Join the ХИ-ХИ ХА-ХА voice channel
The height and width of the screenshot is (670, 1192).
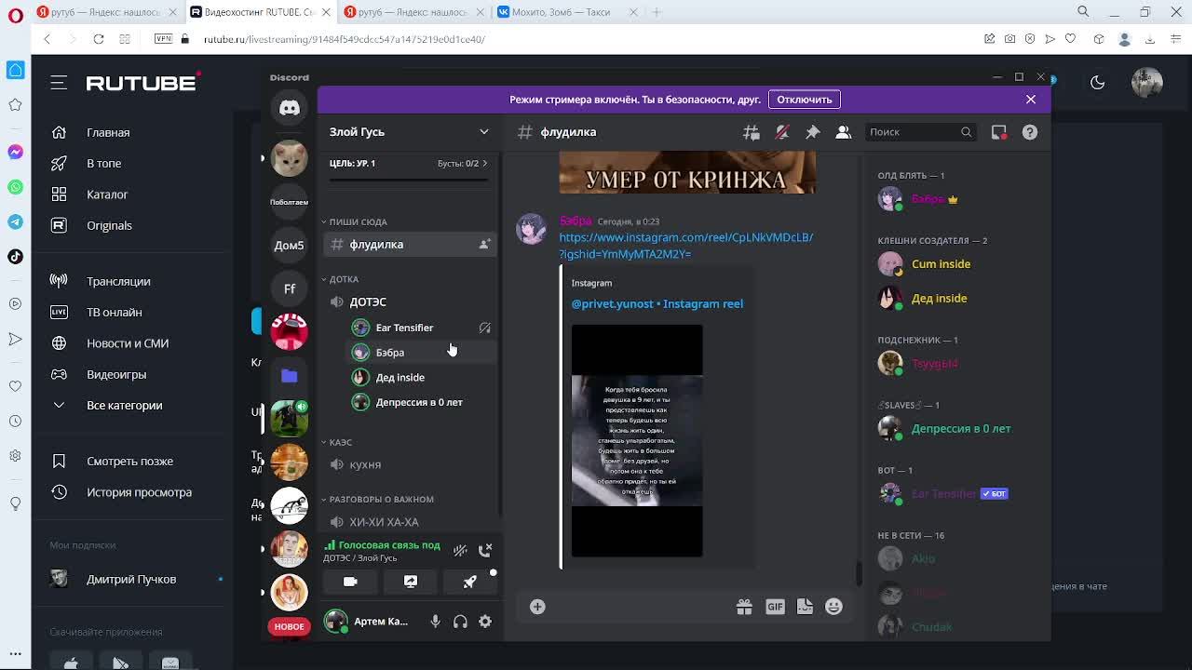click(x=410, y=522)
